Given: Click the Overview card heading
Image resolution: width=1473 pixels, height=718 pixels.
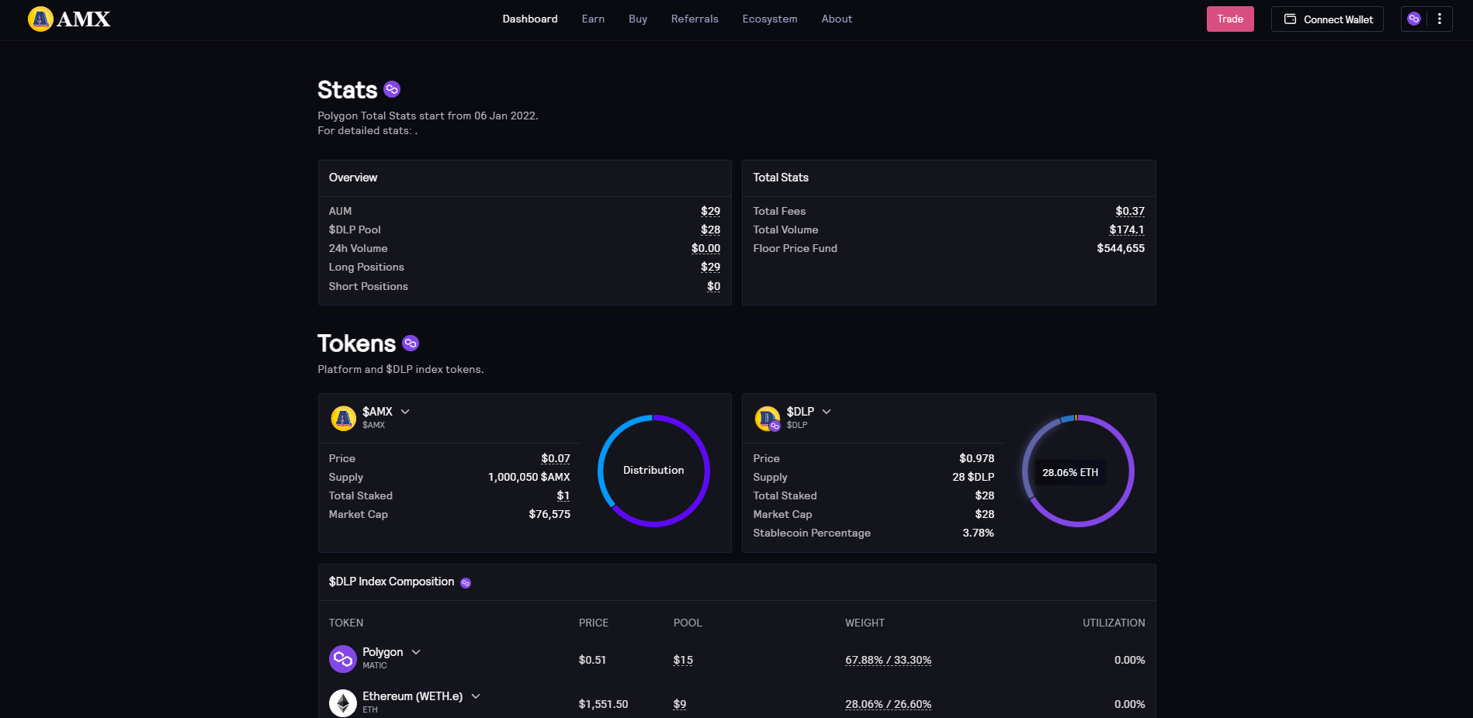Looking at the screenshot, I should pyautogui.click(x=353, y=178).
